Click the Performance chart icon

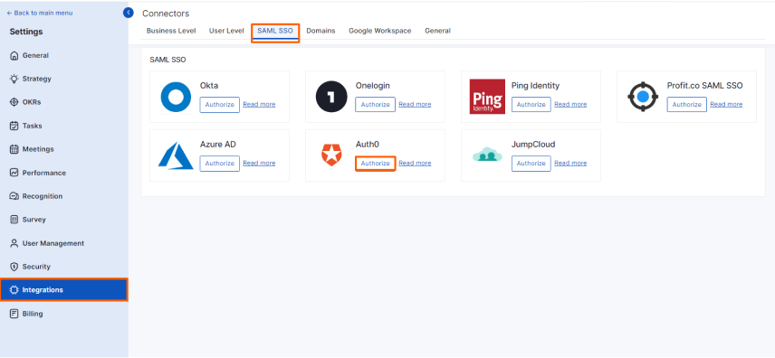coord(14,173)
